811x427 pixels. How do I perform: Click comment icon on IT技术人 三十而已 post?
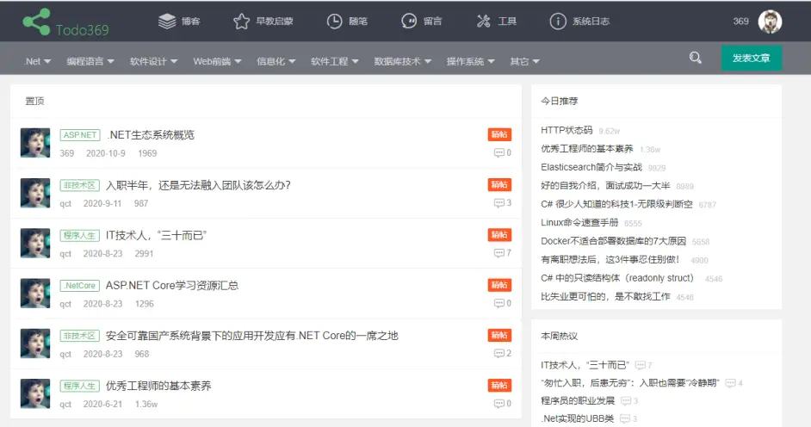click(498, 253)
